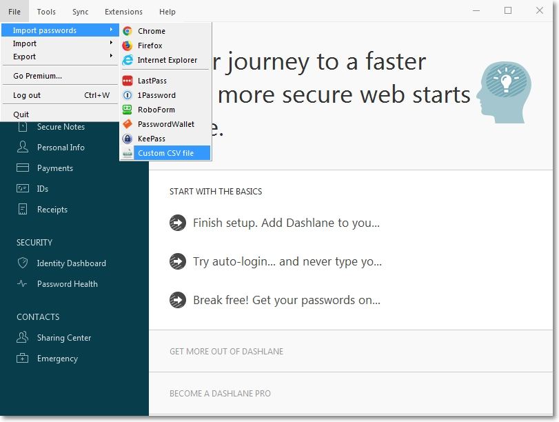Select the Export menu entry
The image size is (559, 422).
(x=60, y=57)
